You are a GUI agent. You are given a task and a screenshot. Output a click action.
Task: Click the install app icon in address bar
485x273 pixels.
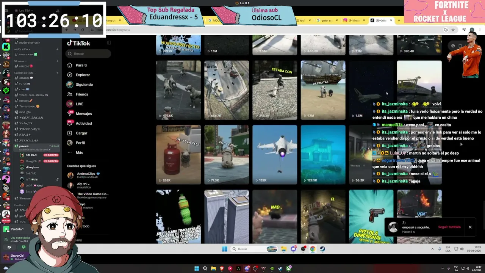tap(446, 30)
